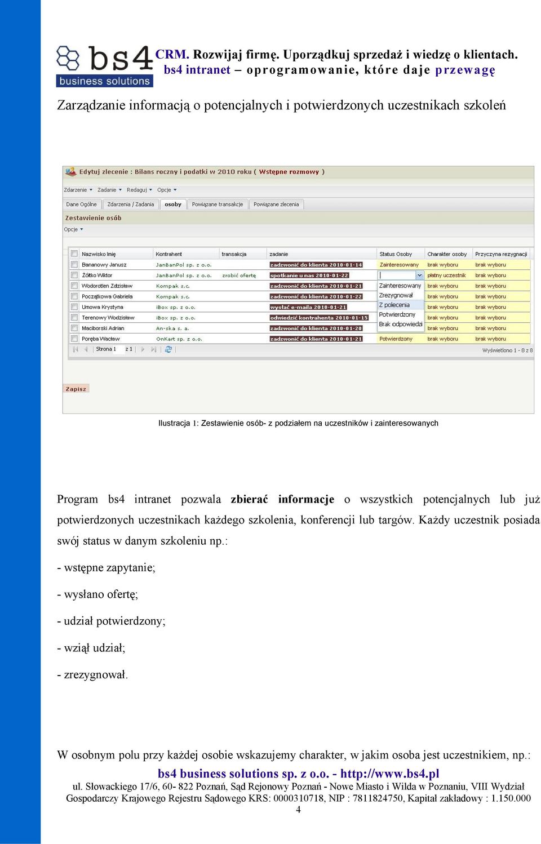
Task: Open the Zdarzenie dropdown menu
Action: (78, 190)
